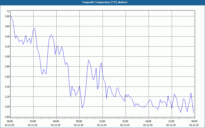The width and height of the screenshot is (205, 128).
Task: Click the 15:00 time label
Action: click(x=125, y=121)
